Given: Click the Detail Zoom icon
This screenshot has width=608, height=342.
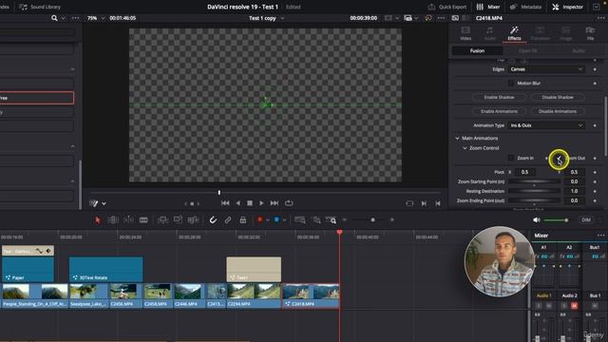Looking at the screenshot, I should tap(316, 219).
